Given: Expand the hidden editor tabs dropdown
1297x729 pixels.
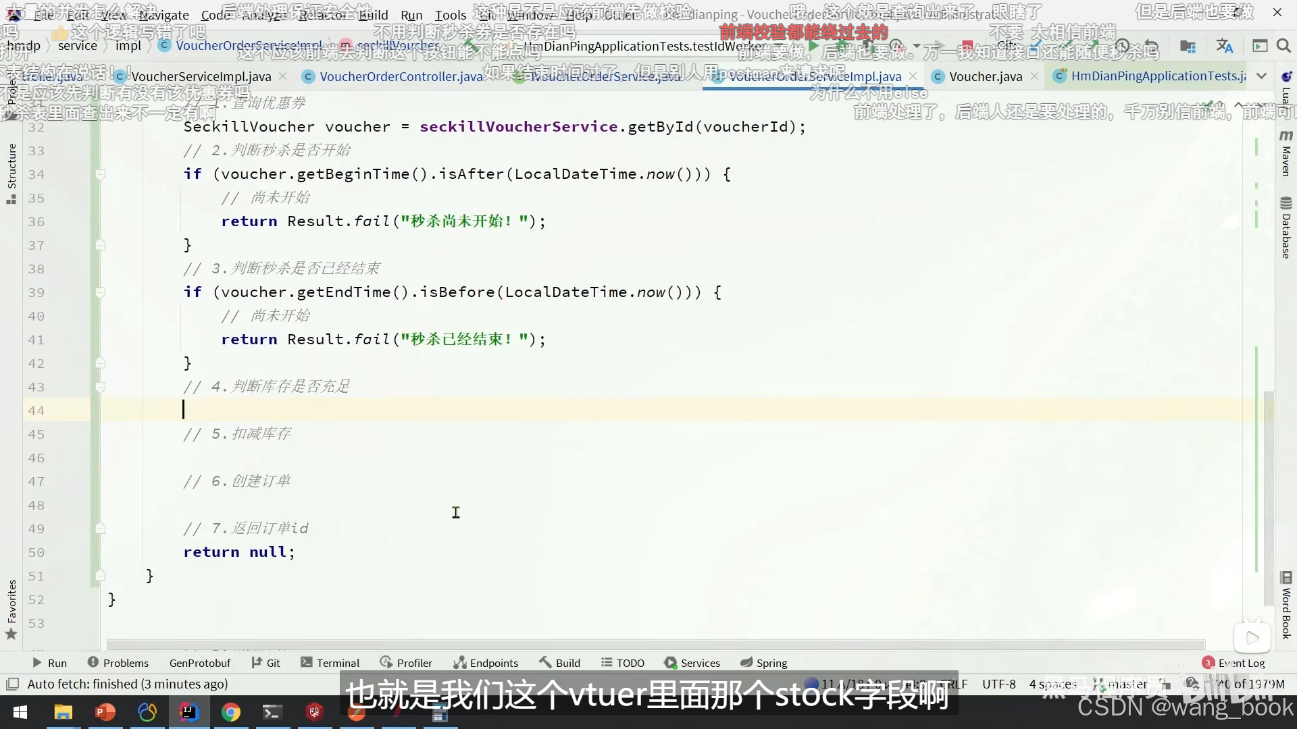Looking at the screenshot, I should coord(1261,76).
